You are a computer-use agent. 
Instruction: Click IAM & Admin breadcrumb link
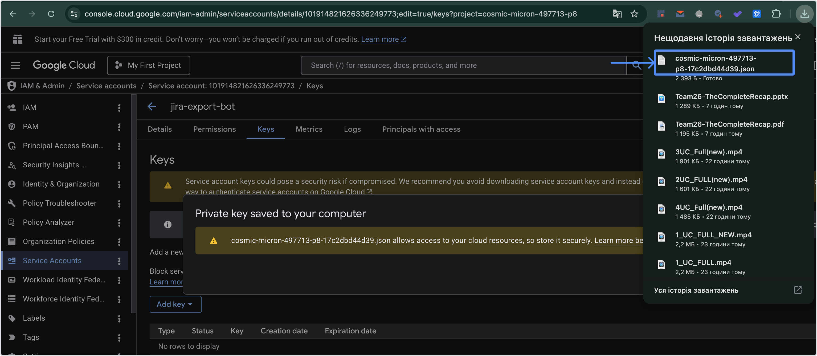42,86
